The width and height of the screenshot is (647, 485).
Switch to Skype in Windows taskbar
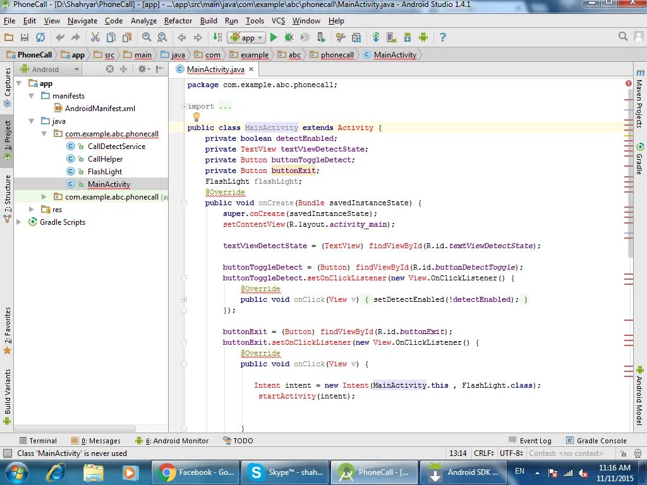tap(285, 472)
